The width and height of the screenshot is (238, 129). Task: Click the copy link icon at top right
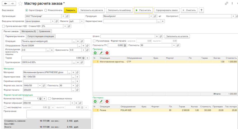click(x=226, y=4)
